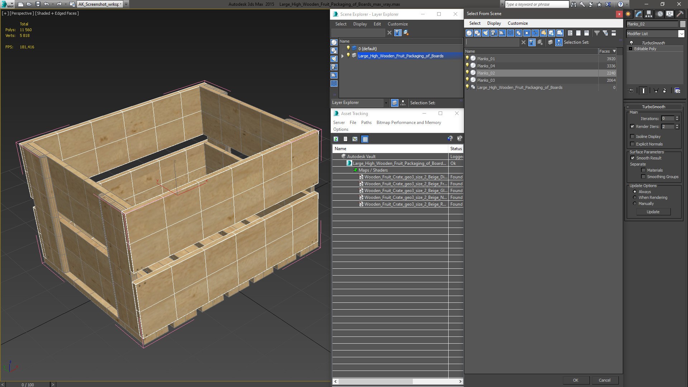Screen dimensions: 688x387
Task: Click Pin Stack icon below modifier stack
Action: tap(631, 91)
